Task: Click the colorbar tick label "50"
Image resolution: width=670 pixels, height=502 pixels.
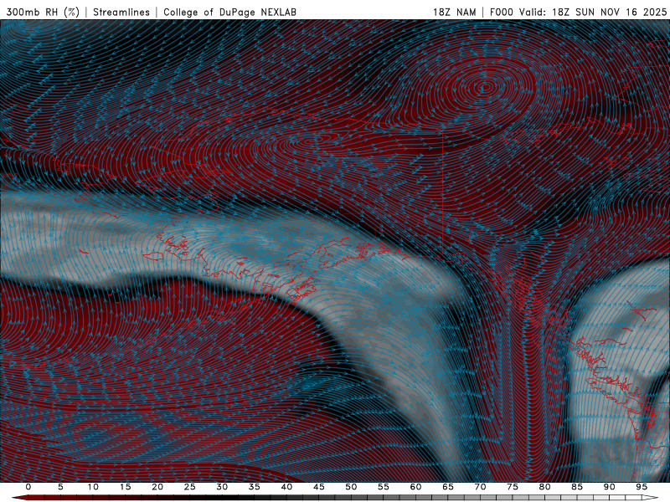Action: [x=351, y=487]
